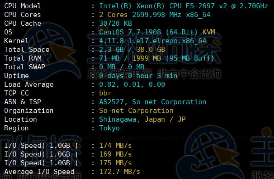Click the Load Average values

(x=132, y=84)
